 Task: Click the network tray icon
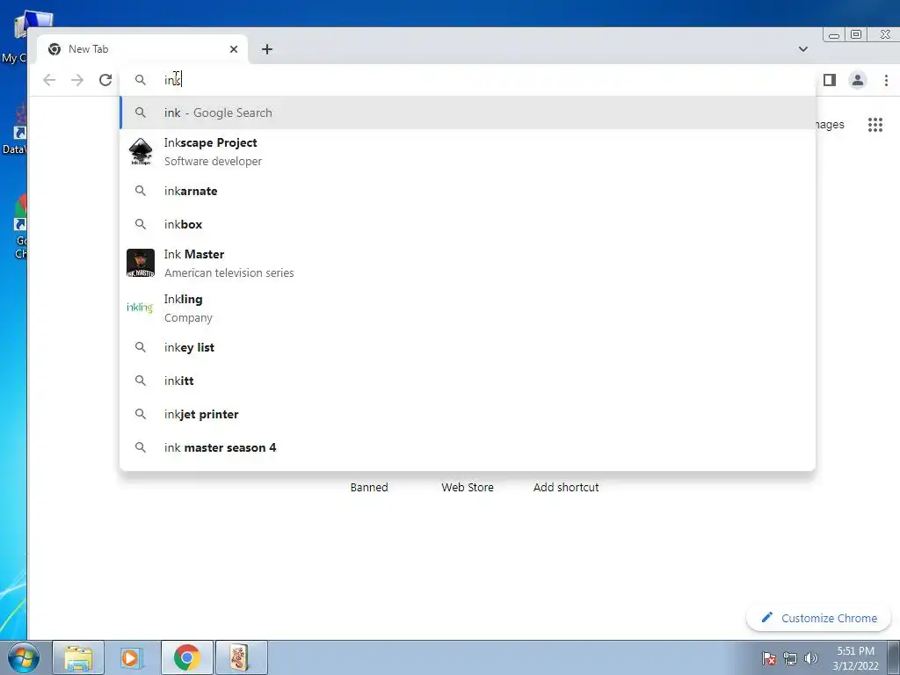click(x=790, y=658)
